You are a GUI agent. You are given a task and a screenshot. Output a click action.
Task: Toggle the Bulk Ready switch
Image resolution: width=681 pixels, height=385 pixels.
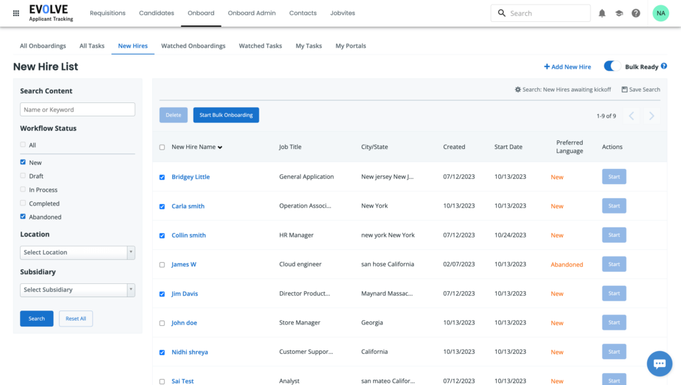coord(612,66)
